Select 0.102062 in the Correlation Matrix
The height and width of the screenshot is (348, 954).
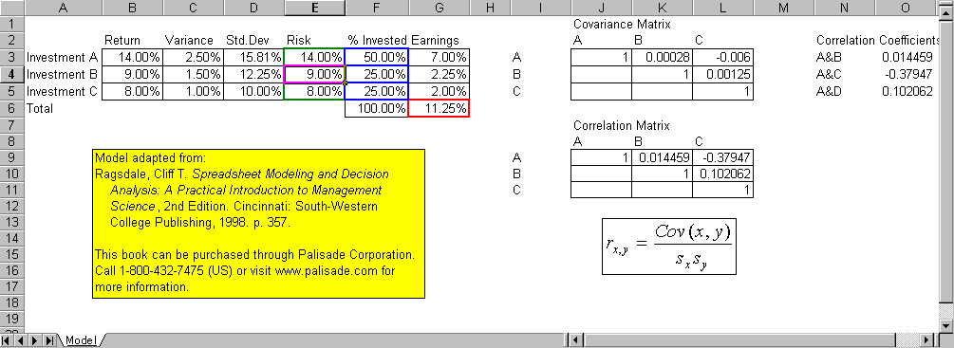coord(722,174)
